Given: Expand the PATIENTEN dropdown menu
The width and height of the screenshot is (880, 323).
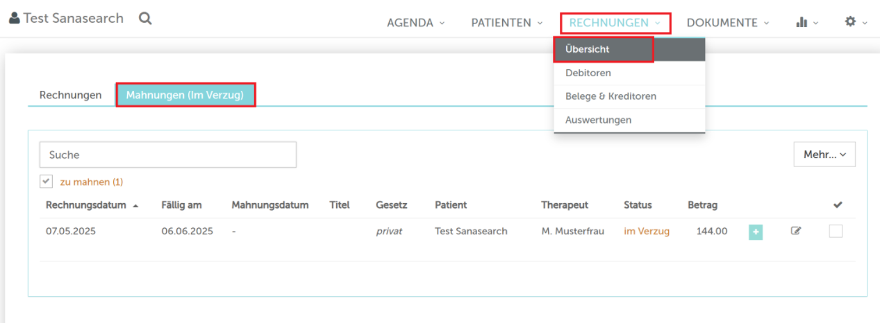Looking at the screenshot, I should click(x=507, y=23).
